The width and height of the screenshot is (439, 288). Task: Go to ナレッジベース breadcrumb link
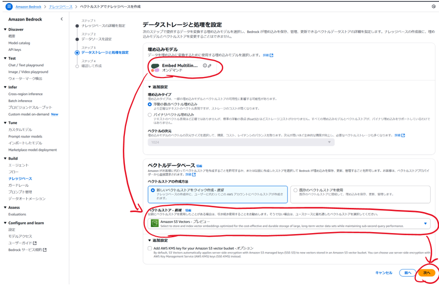coord(61,7)
